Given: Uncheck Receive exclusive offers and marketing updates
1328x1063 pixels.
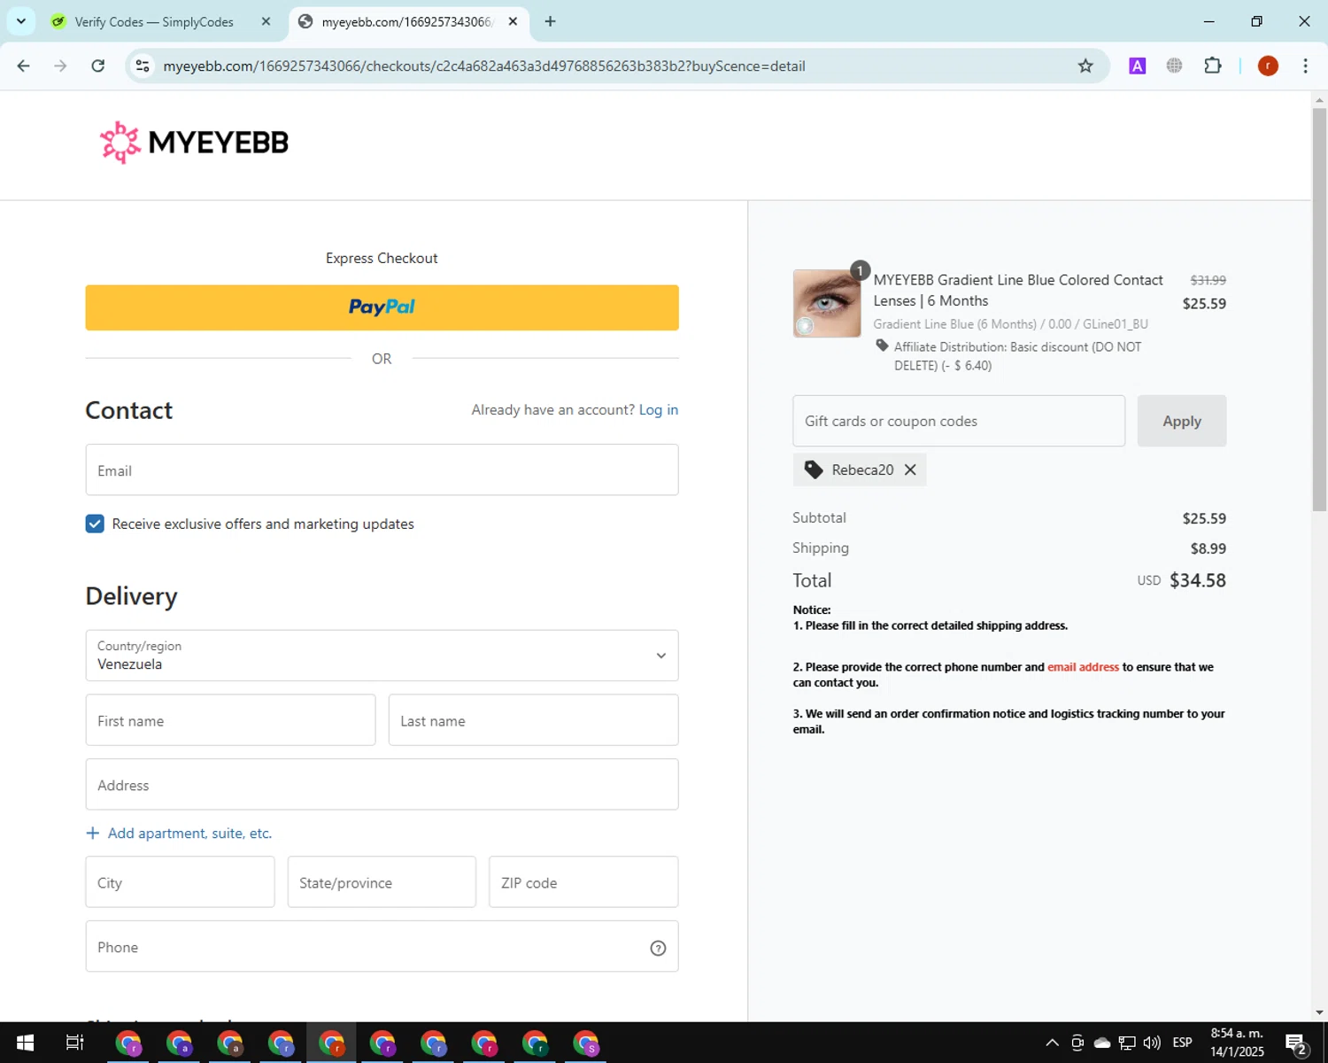Looking at the screenshot, I should (95, 524).
